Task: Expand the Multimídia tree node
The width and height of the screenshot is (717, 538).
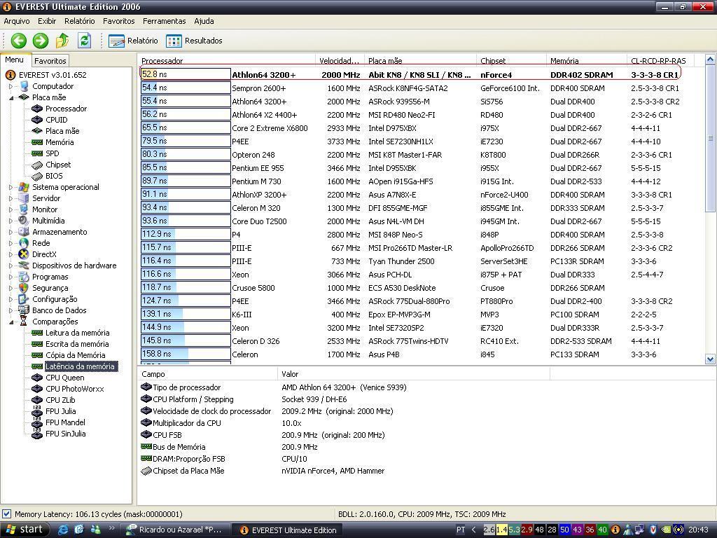Action: click(11, 221)
